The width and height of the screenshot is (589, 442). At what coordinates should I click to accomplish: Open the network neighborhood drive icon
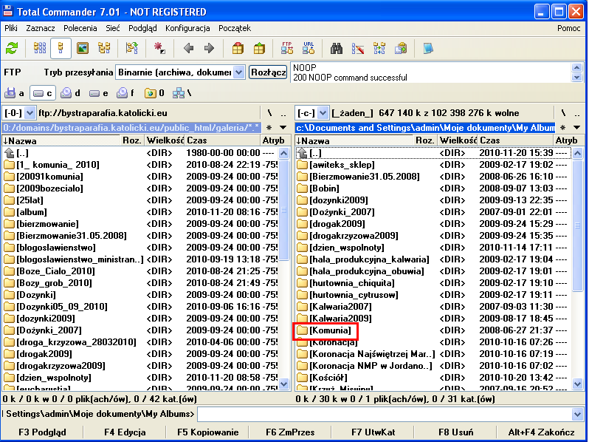point(181,93)
